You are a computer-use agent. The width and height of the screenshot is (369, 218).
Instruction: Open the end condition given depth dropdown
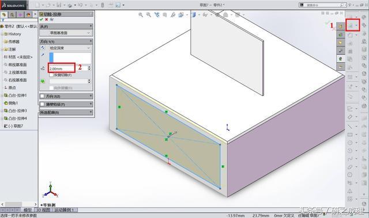click(x=70, y=48)
